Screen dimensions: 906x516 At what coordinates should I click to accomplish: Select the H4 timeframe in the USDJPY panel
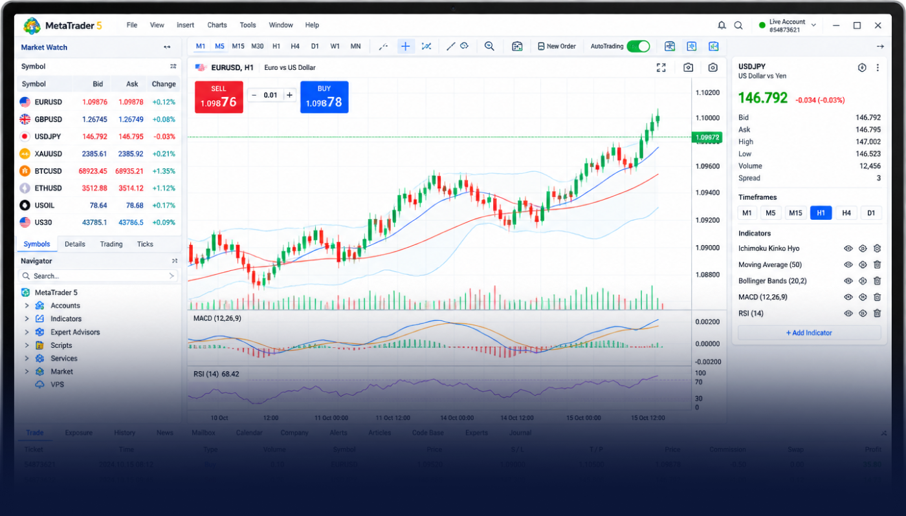point(846,213)
